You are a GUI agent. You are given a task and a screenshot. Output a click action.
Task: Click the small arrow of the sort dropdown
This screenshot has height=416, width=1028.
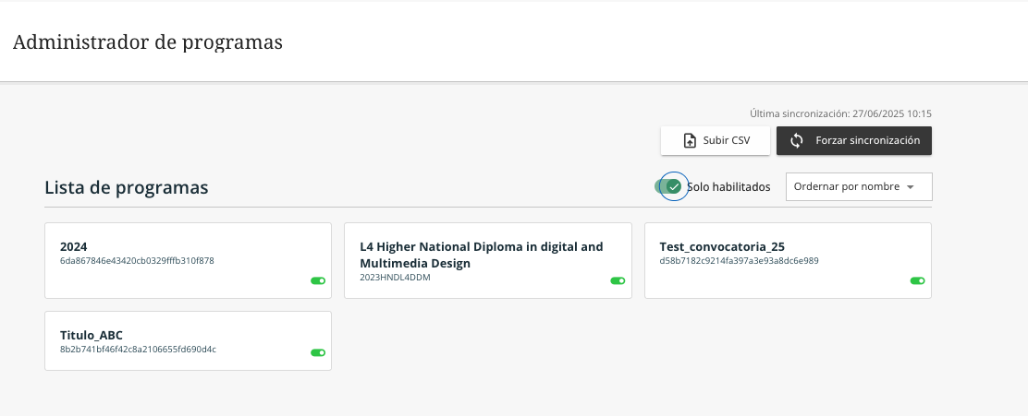[910, 187]
